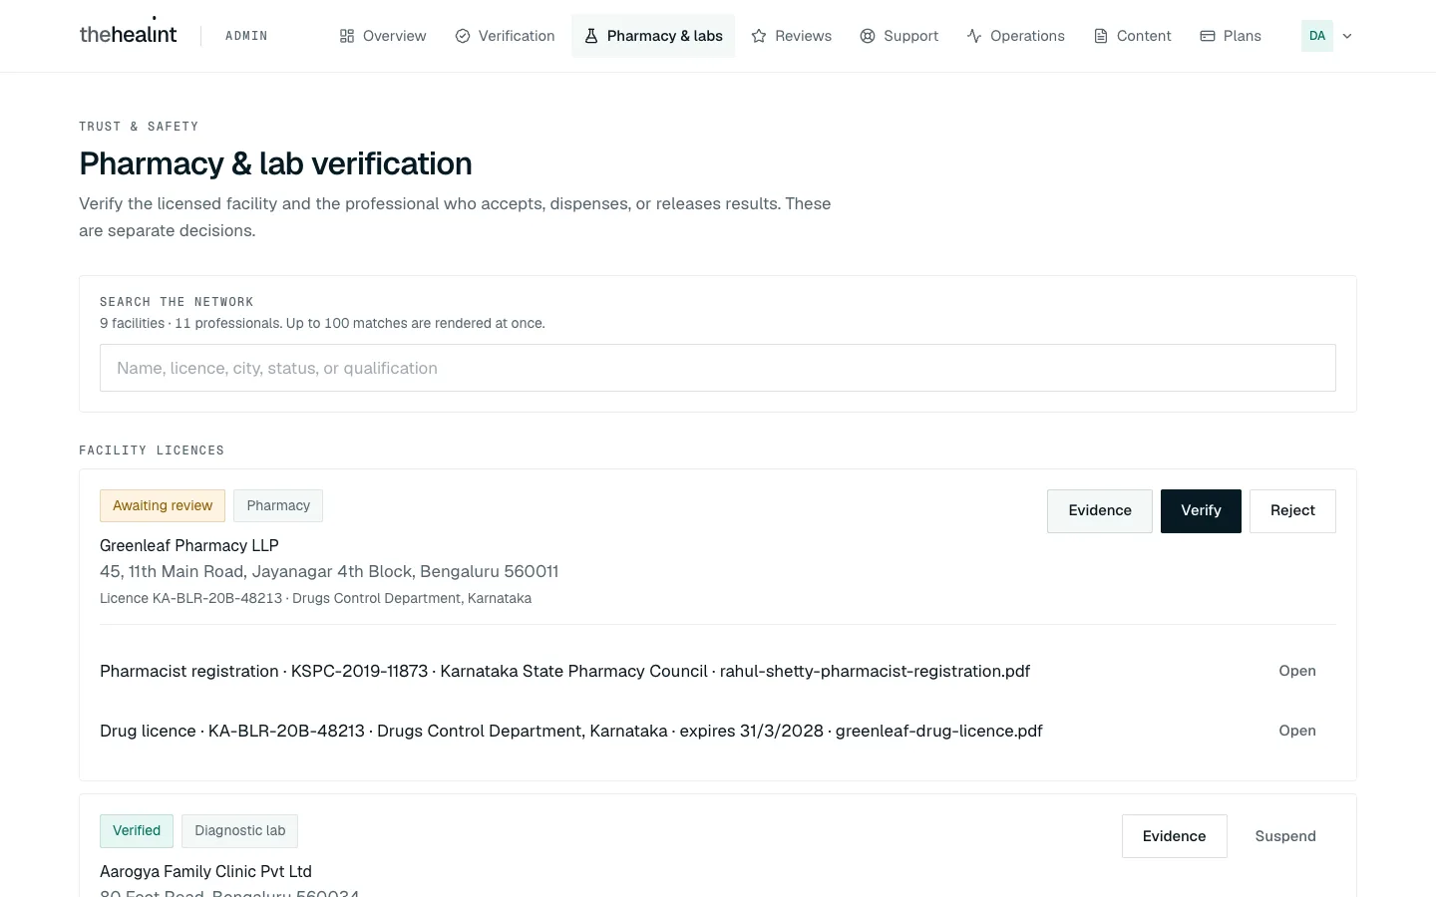This screenshot has width=1436, height=897.
Task: Go to the Reviews tab
Action: point(792,36)
